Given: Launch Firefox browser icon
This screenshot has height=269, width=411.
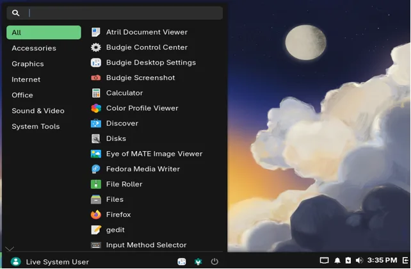Looking at the screenshot, I should pyautogui.click(x=95, y=215).
